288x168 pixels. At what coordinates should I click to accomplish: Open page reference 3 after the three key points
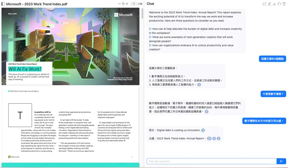click(199, 85)
